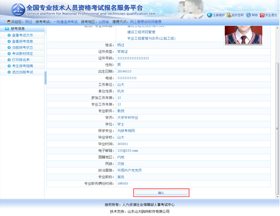
Task: Select 退出当前考试 in the sidebar
Action: 23,72
